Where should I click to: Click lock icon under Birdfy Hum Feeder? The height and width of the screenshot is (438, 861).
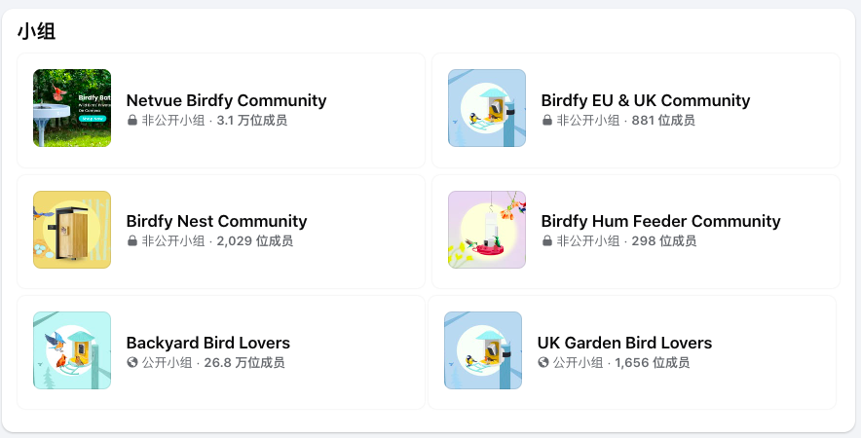(547, 241)
